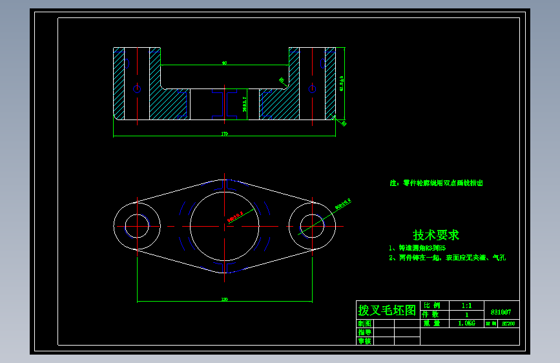The height and width of the screenshot is (363, 560).
Task: Select the 1.0KG weight value
Action: [467, 324]
